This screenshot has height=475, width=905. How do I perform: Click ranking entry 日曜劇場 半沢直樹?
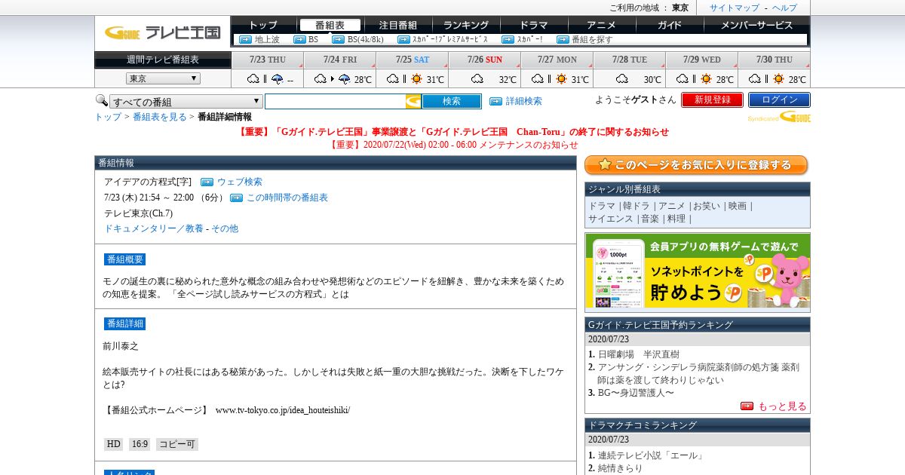[x=639, y=354]
